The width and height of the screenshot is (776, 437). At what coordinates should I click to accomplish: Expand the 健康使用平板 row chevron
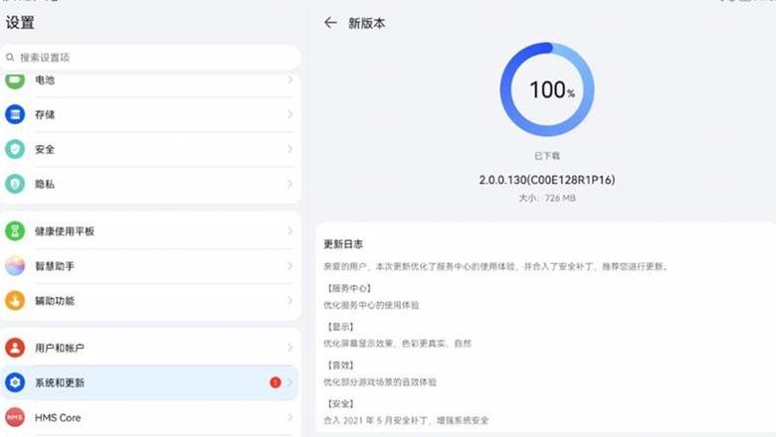click(291, 231)
